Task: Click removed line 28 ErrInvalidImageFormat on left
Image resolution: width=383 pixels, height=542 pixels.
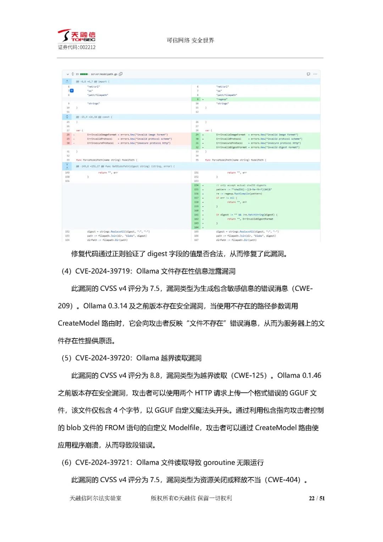Action: 127,135
